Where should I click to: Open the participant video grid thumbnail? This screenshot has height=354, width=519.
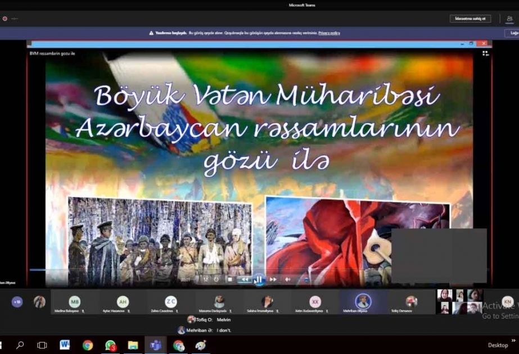click(460, 301)
